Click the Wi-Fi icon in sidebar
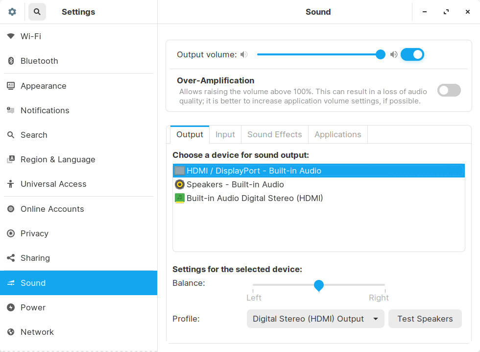 point(11,36)
